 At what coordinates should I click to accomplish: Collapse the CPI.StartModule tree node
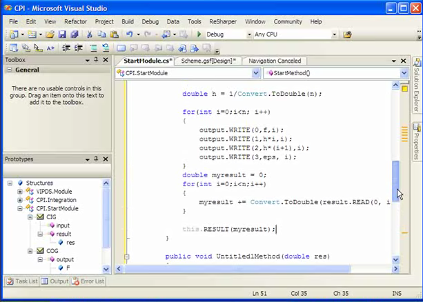(19, 208)
